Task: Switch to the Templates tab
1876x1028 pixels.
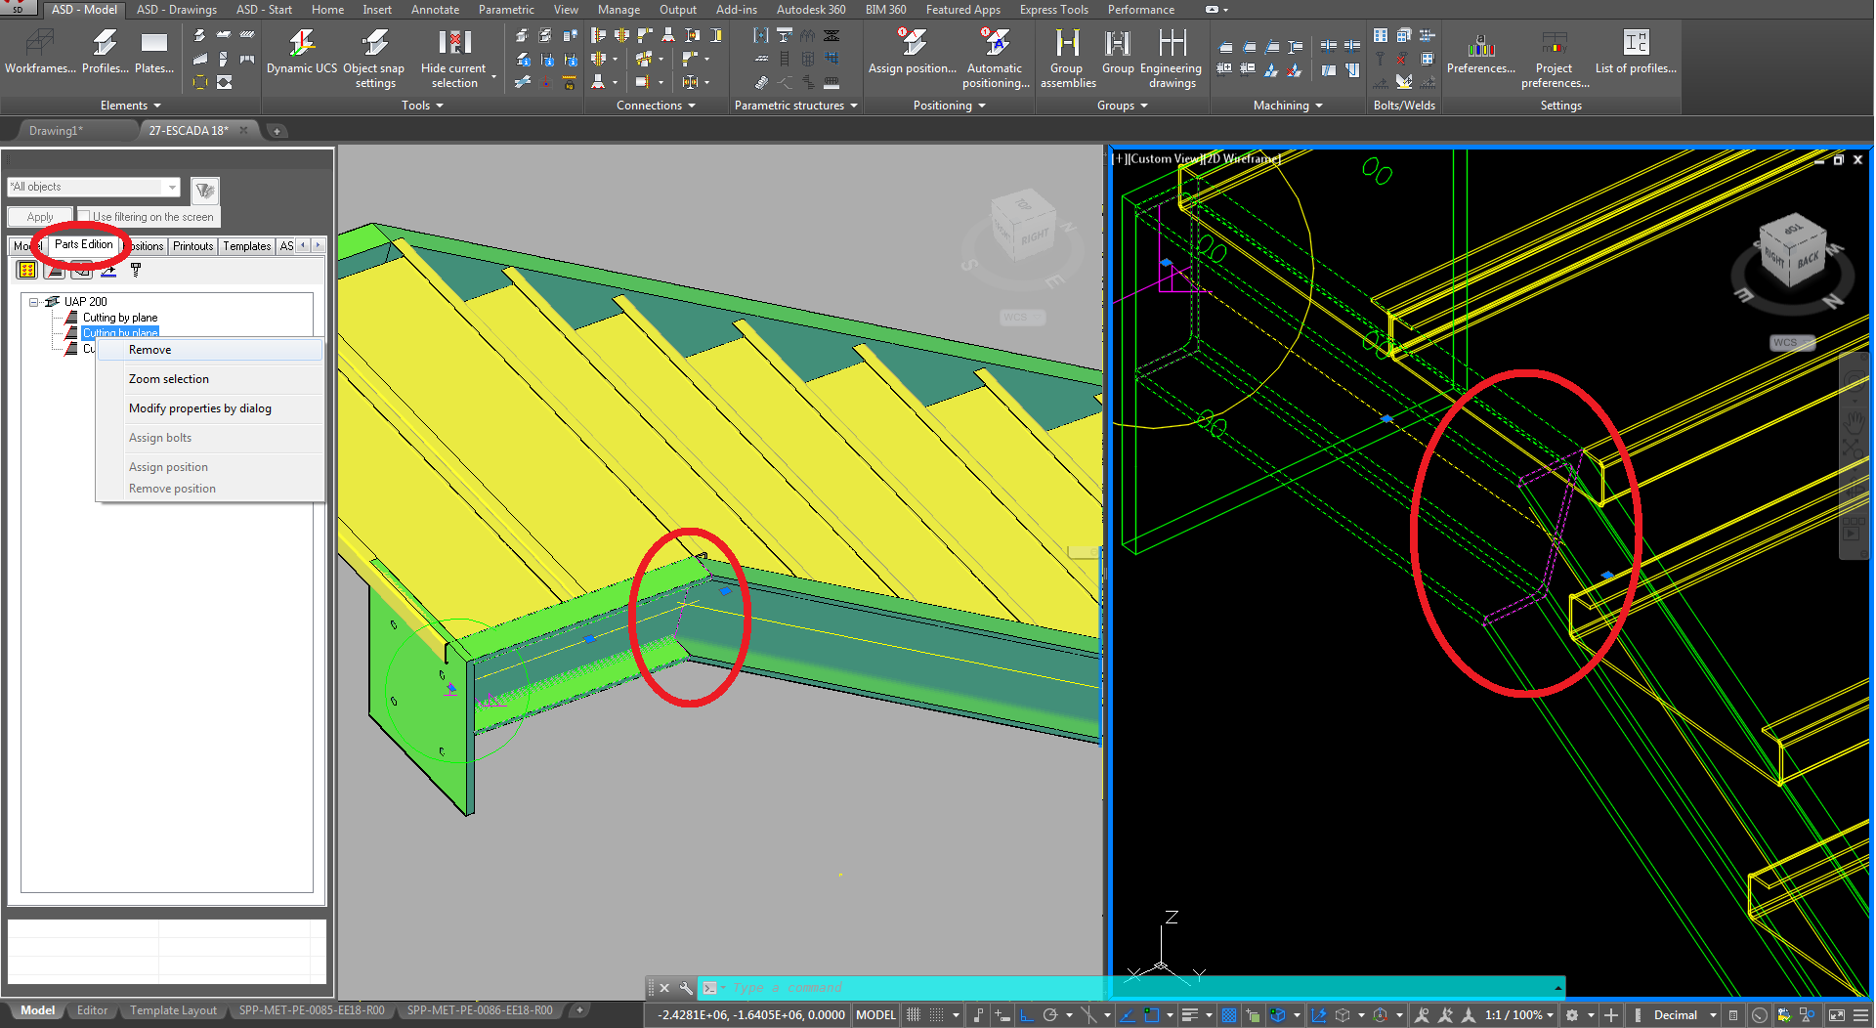Action: pos(246,245)
